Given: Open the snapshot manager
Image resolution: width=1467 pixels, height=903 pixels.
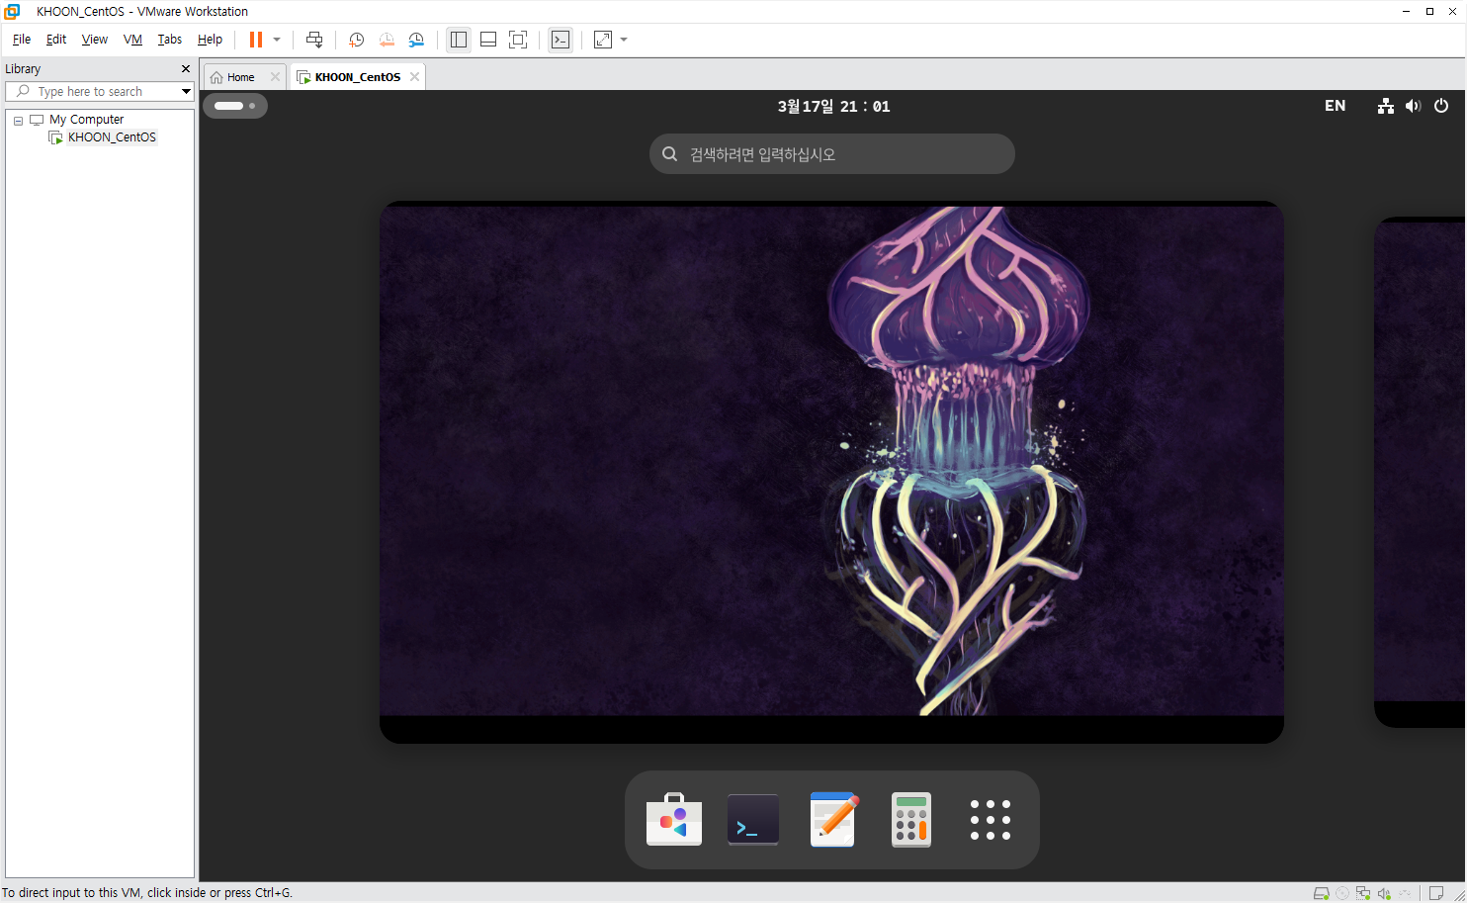Looking at the screenshot, I should [x=416, y=40].
